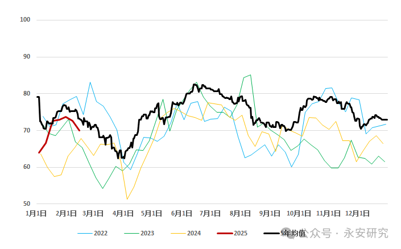Click the 1月1日 x-axis label
401x249 pixels.
click(x=37, y=214)
